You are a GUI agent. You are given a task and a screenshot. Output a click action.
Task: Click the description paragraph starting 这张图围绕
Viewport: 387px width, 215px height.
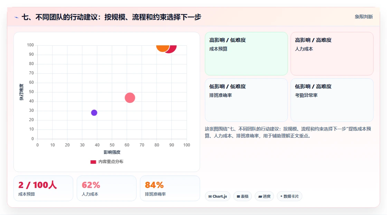click(288, 132)
